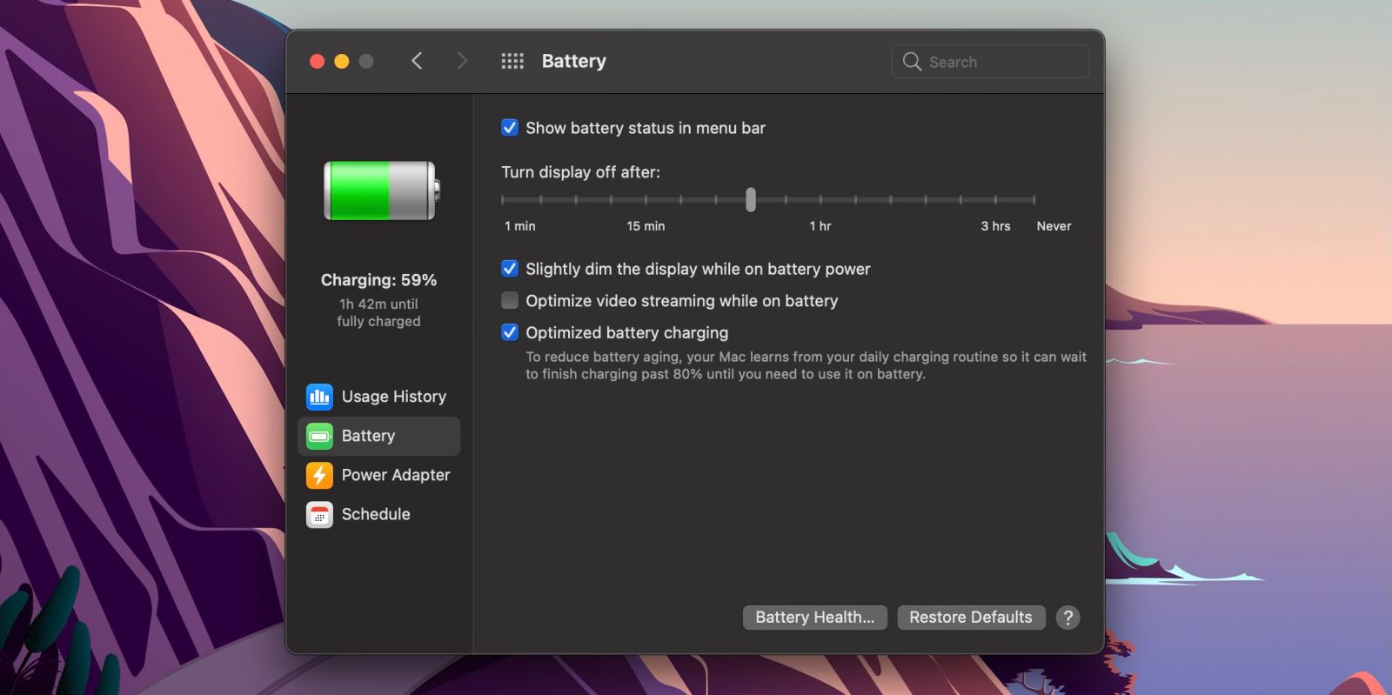
Task: Click the help question mark button
Action: coord(1067,618)
